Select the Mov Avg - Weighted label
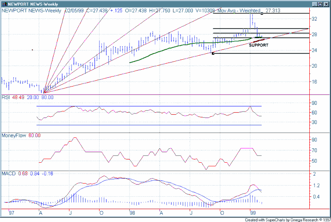 [239, 10]
